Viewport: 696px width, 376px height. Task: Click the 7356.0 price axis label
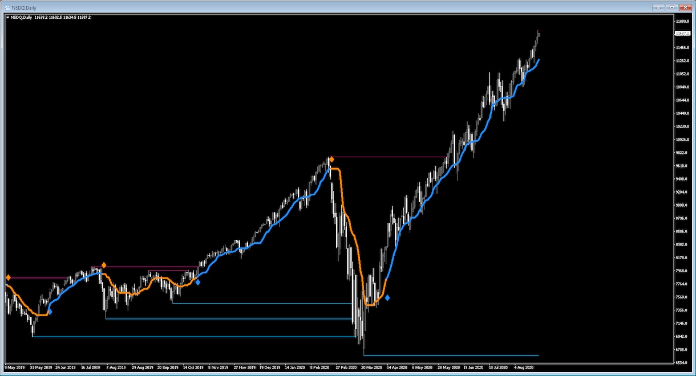pos(682,310)
